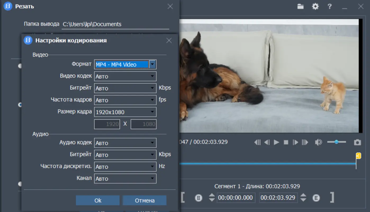Open help with the question mark icon

pos(330,7)
